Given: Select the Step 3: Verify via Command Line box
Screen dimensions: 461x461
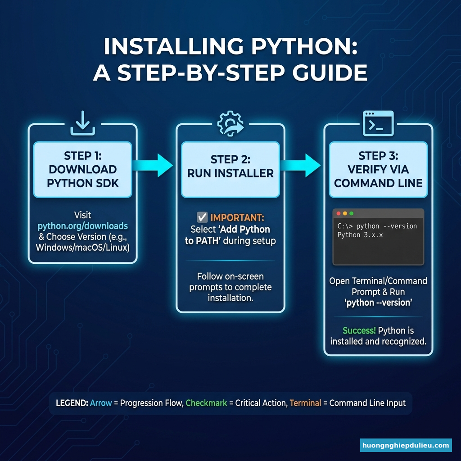Looking at the screenshot, I should point(378,169).
